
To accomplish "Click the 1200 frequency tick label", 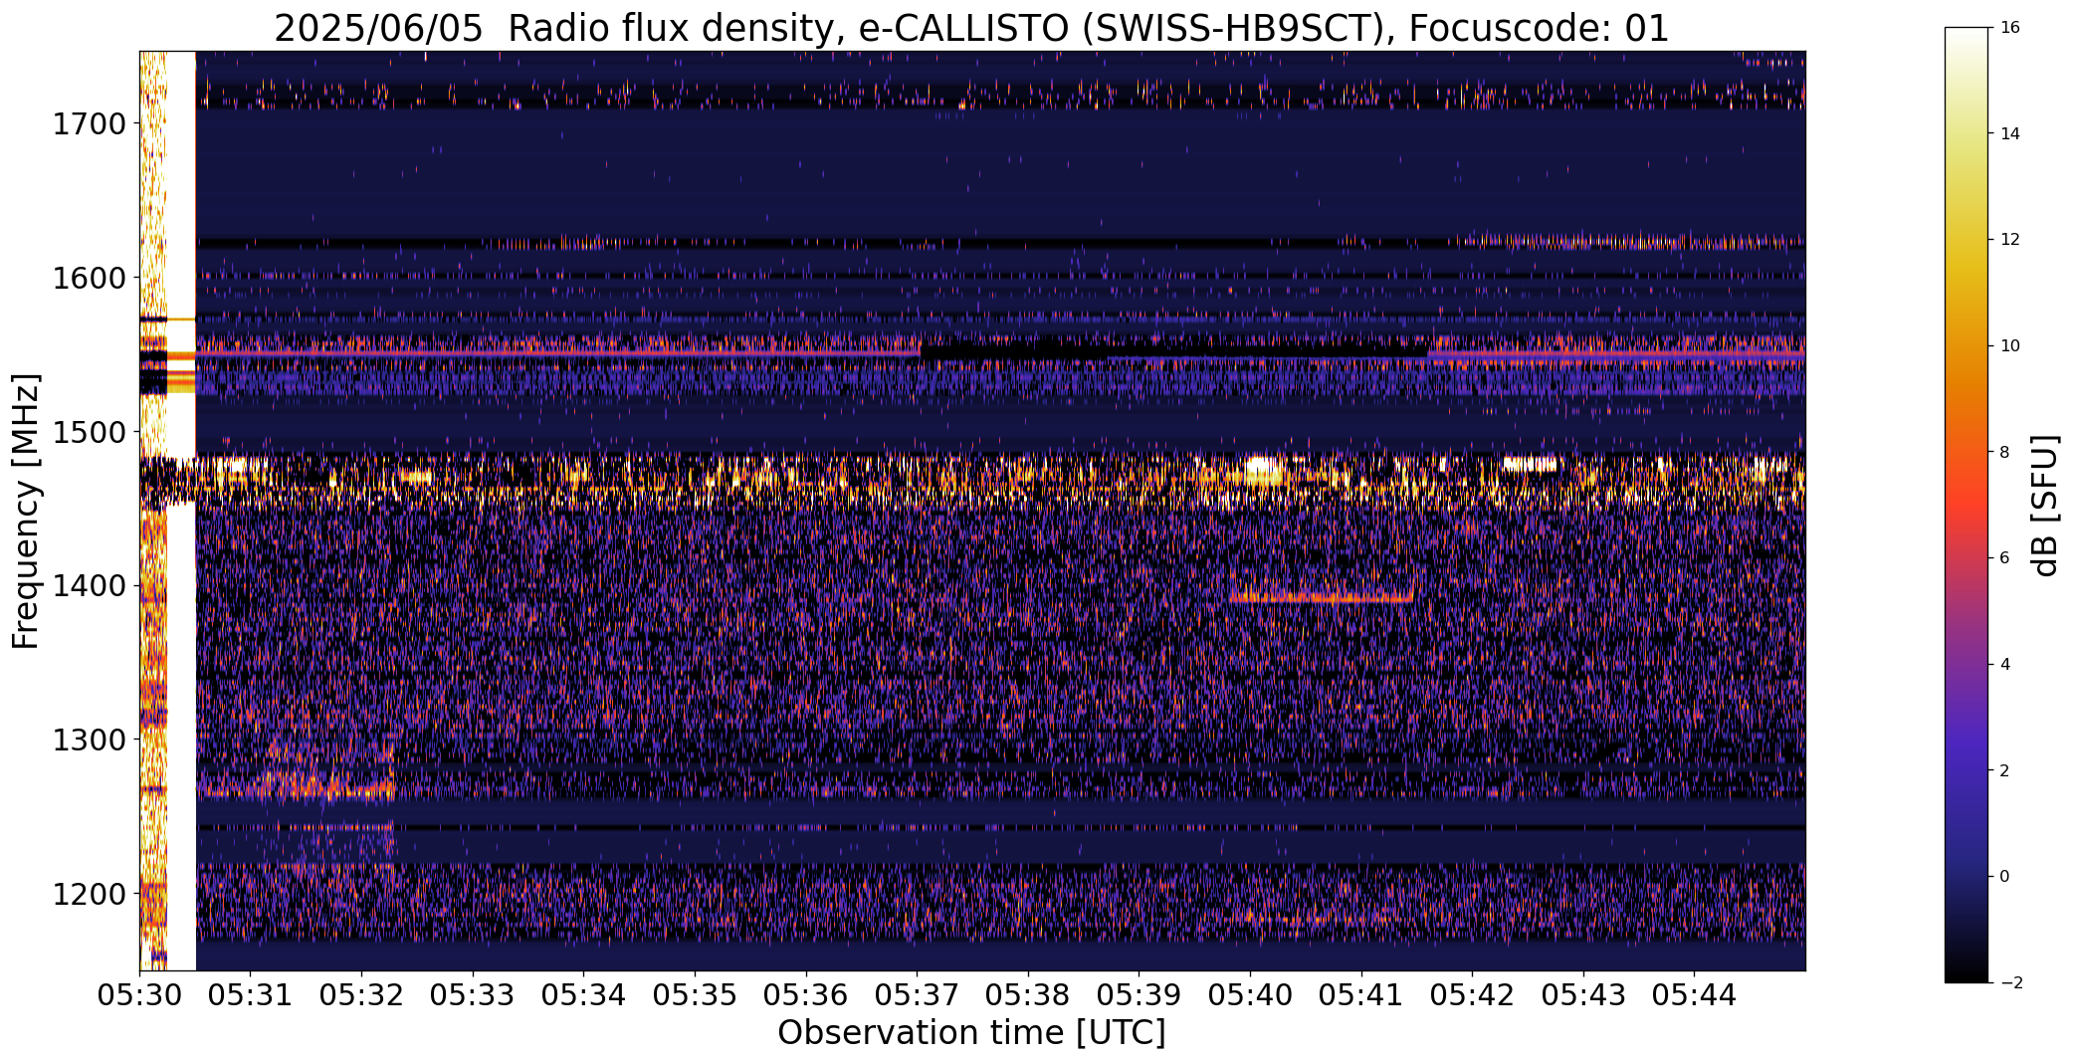I will coord(89,894).
